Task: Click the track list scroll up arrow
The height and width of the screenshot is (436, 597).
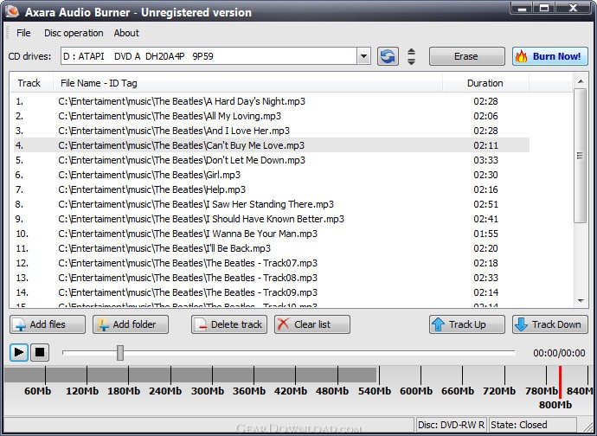Action: click(x=581, y=81)
